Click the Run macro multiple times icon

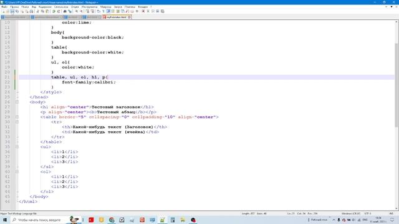pyautogui.click(x=158, y=11)
